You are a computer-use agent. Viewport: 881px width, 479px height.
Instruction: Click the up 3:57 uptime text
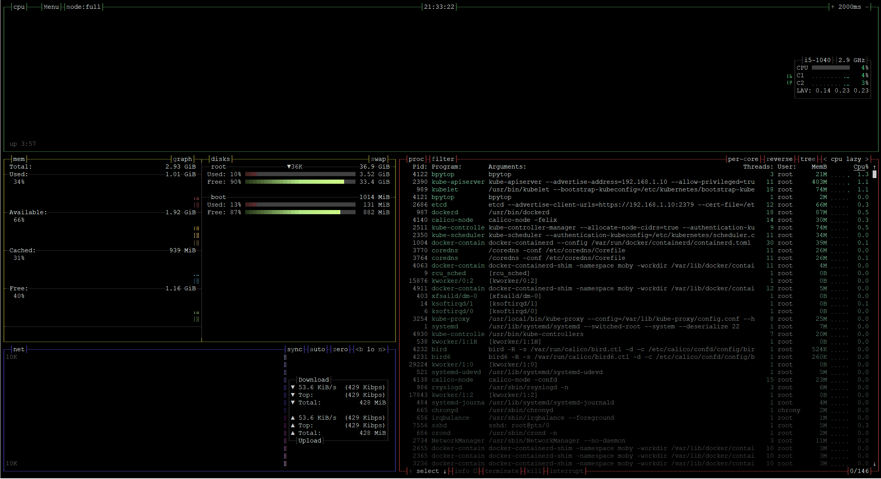pos(23,144)
